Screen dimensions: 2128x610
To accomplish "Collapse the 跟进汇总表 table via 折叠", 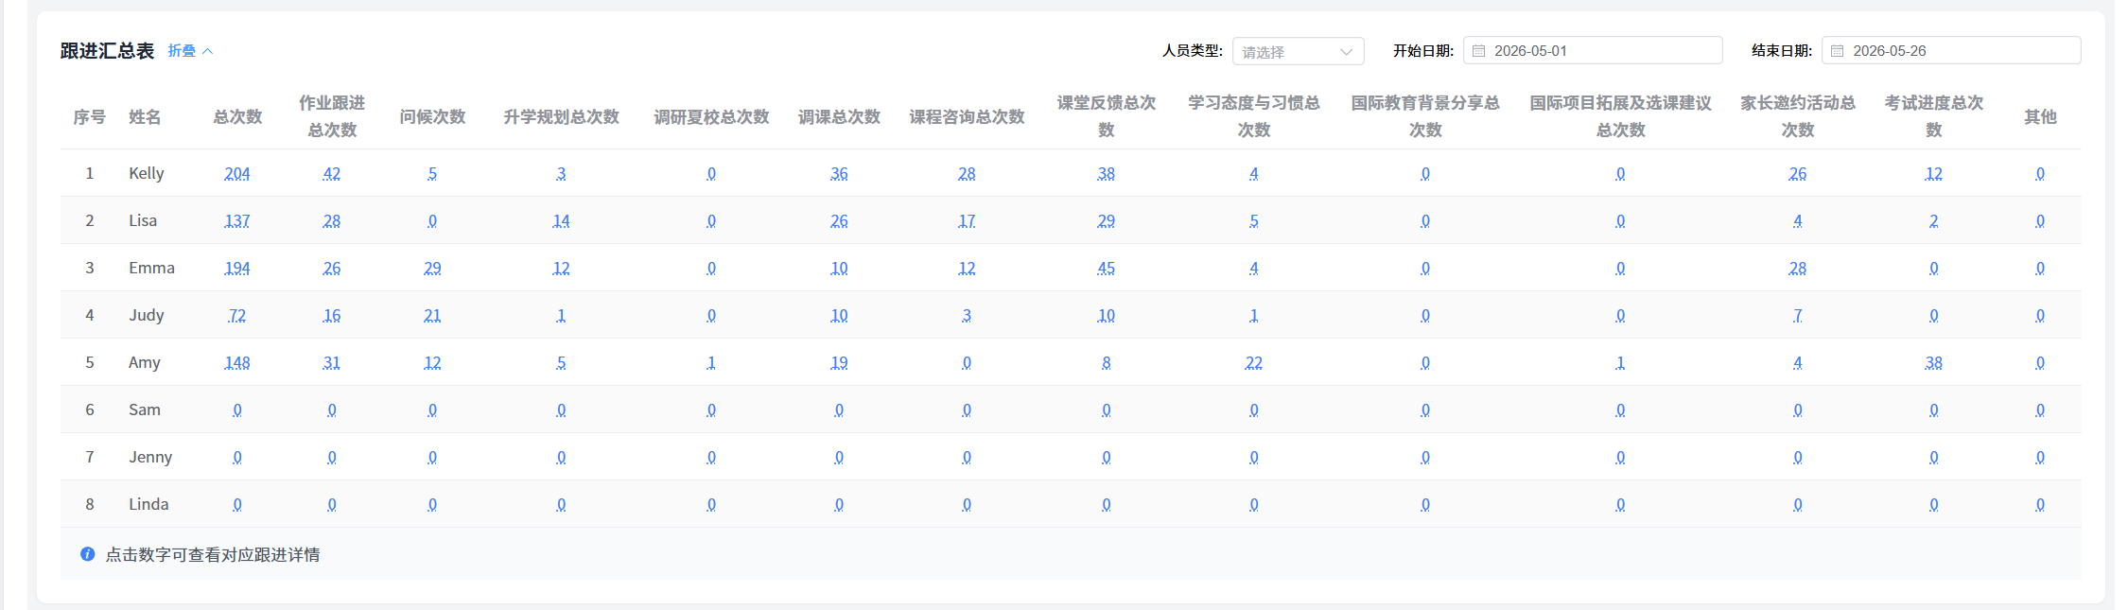I will click(190, 51).
